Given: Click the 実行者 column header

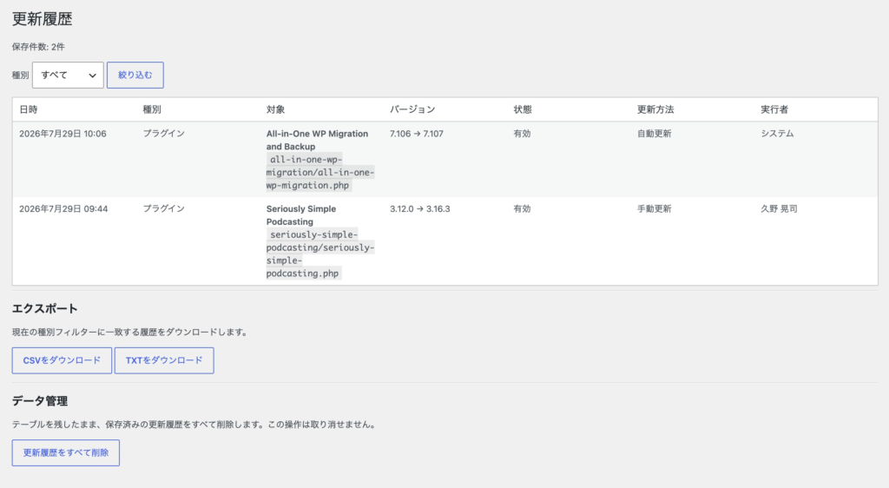Looking at the screenshot, I should [774, 109].
